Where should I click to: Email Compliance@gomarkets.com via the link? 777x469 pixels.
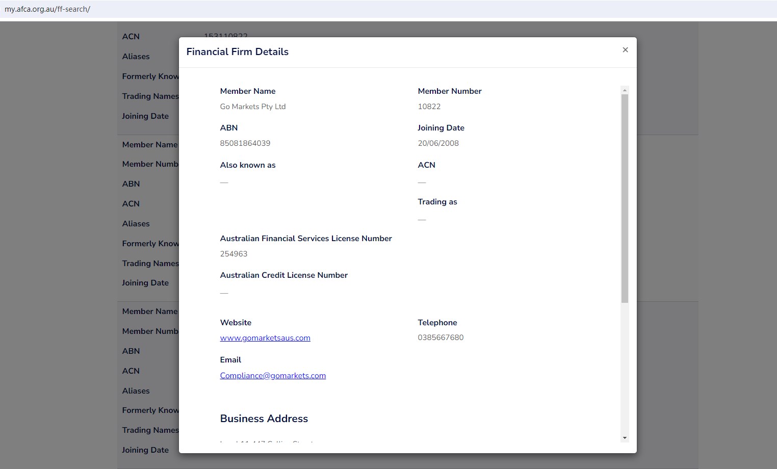pos(273,376)
